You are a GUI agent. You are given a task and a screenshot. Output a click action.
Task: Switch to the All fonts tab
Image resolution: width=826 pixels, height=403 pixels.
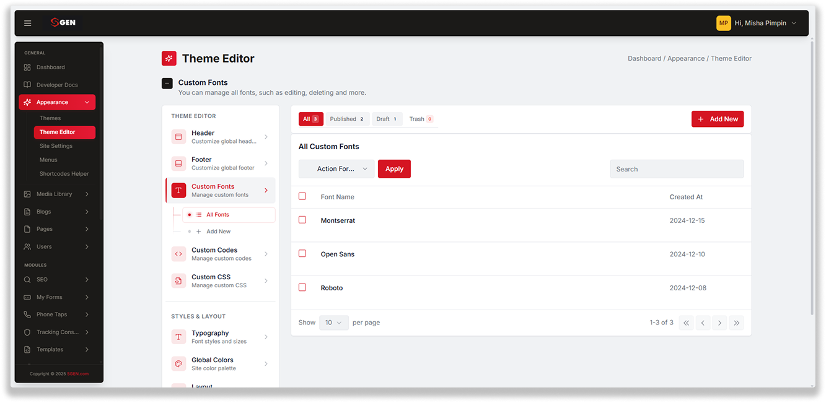tap(311, 119)
